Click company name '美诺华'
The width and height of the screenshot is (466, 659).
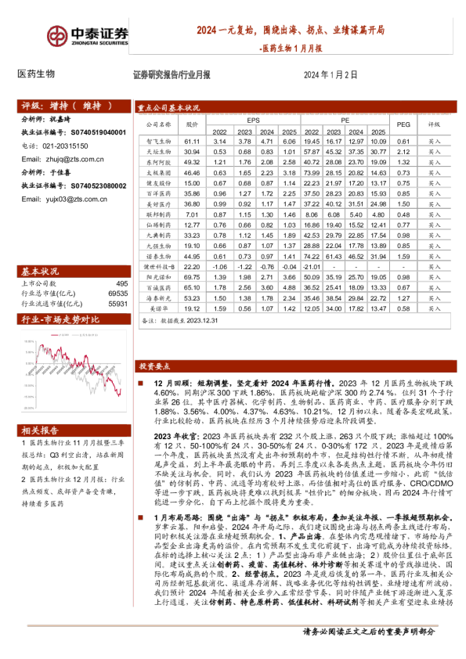tap(158, 308)
